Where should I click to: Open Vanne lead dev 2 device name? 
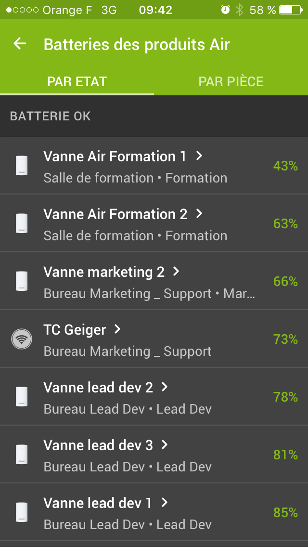pyautogui.click(x=98, y=388)
